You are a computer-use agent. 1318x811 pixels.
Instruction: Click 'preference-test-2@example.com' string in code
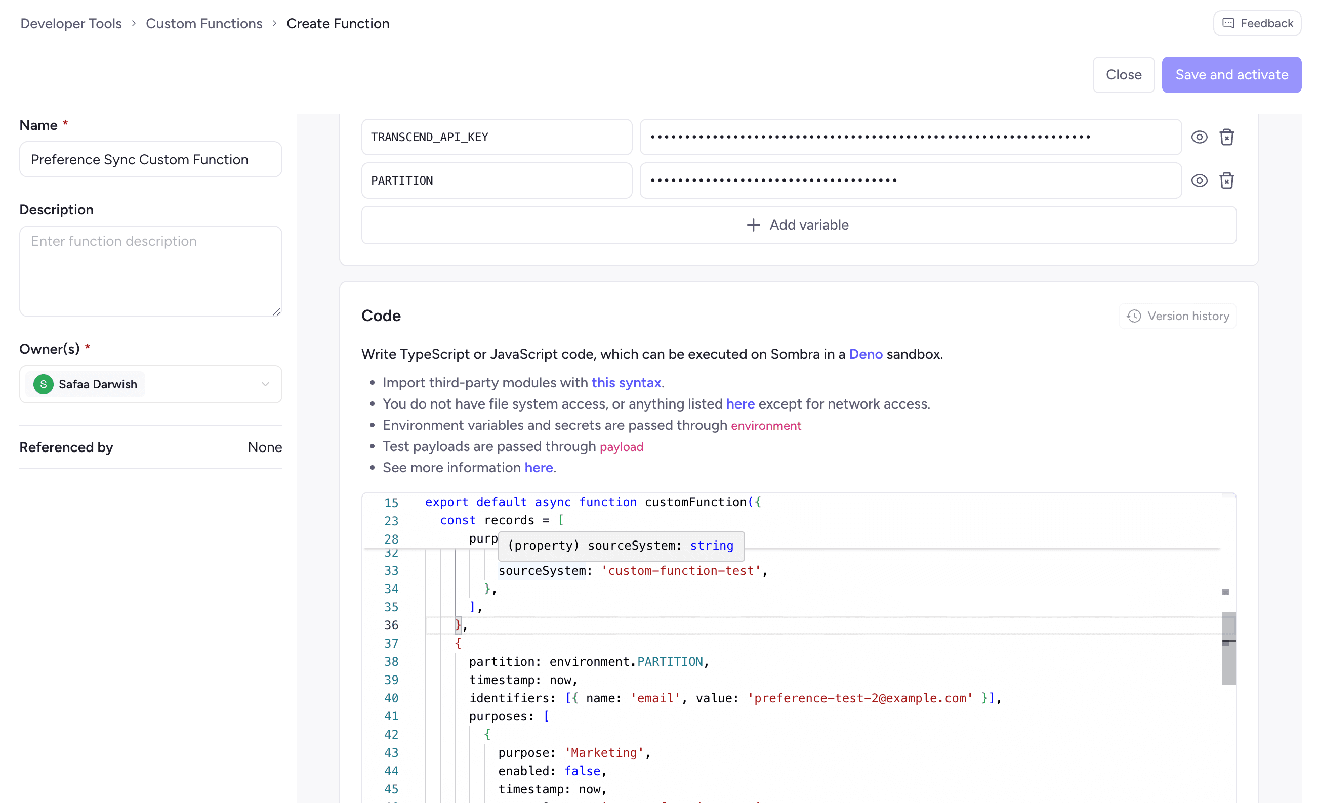tap(859, 698)
